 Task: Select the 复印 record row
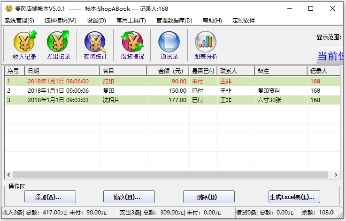172,91
